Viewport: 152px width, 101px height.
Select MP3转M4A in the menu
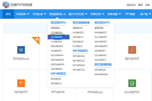point(79,56)
